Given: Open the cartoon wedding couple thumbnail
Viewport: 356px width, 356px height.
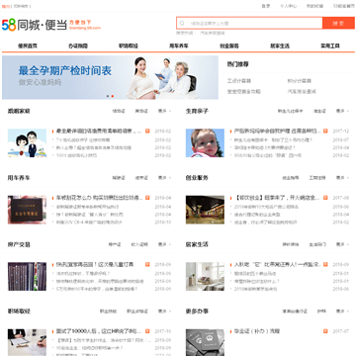Looking at the screenshot, I should (x=27, y=143).
